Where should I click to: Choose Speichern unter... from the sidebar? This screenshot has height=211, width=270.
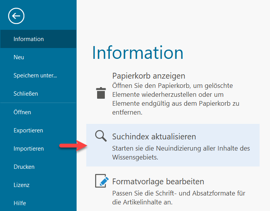[35, 75]
